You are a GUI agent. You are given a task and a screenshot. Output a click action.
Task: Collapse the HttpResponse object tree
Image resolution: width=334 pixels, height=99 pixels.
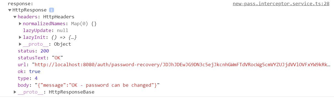point(10,10)
